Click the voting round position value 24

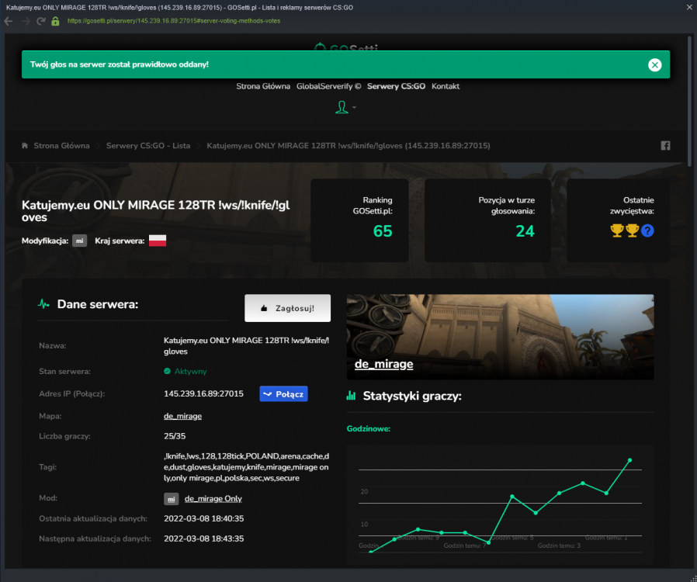click(525, 231)
